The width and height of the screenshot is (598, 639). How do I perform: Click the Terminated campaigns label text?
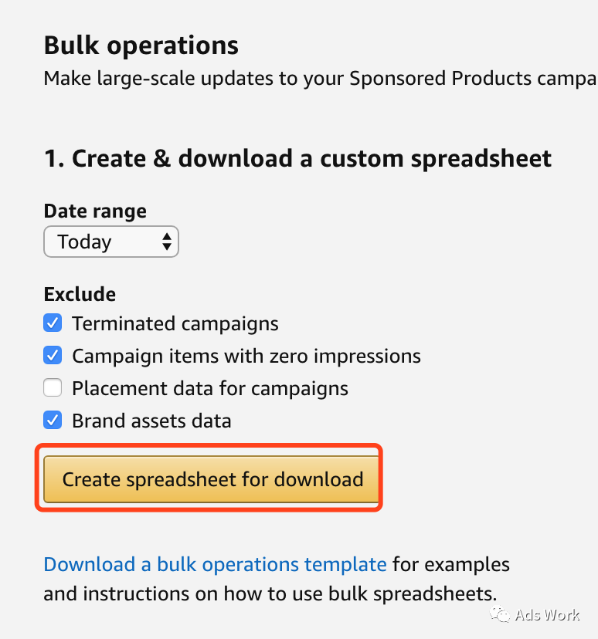pos(175,323)
